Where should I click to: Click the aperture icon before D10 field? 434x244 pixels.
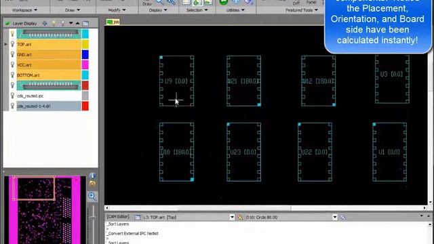(240, 218)
